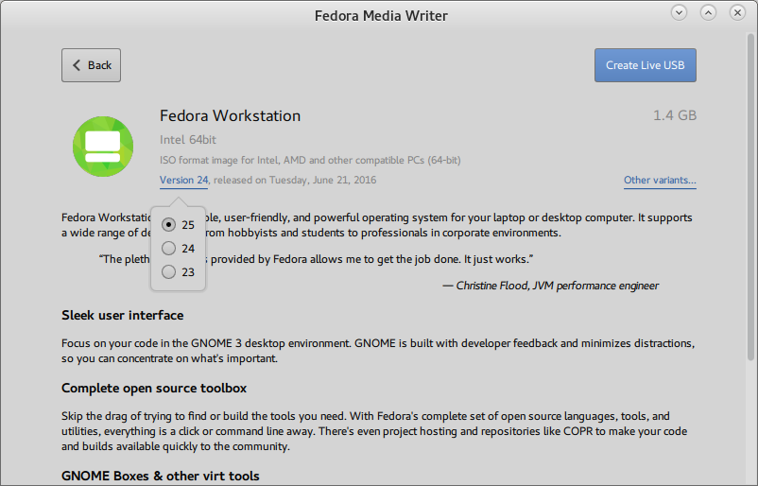Click the ISO format image description line

tap(310, 161)
